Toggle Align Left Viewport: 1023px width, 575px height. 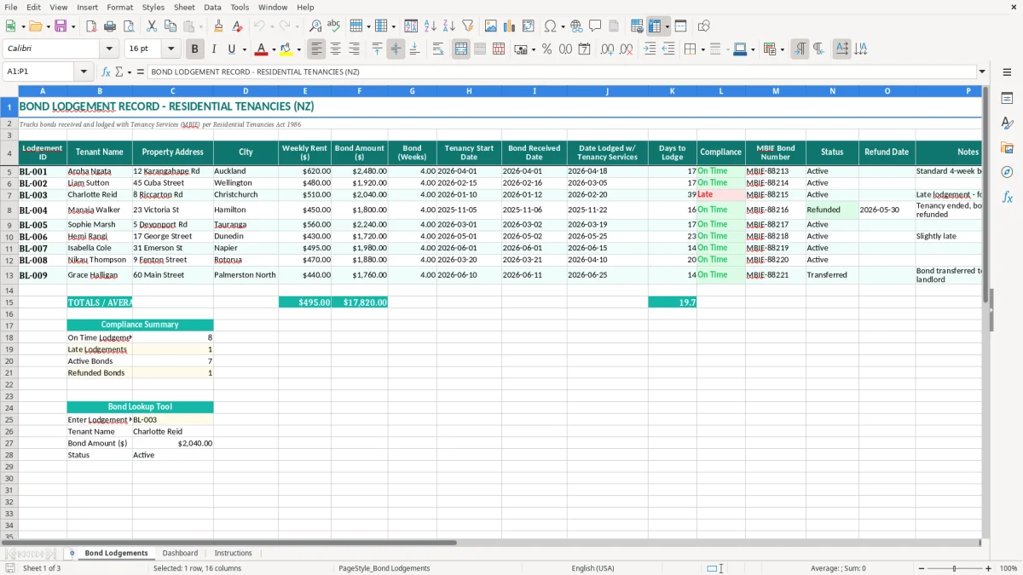(317, 49)
